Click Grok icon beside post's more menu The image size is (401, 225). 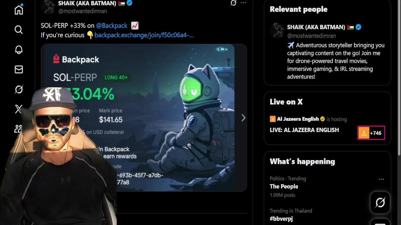(x=233, y=3)
